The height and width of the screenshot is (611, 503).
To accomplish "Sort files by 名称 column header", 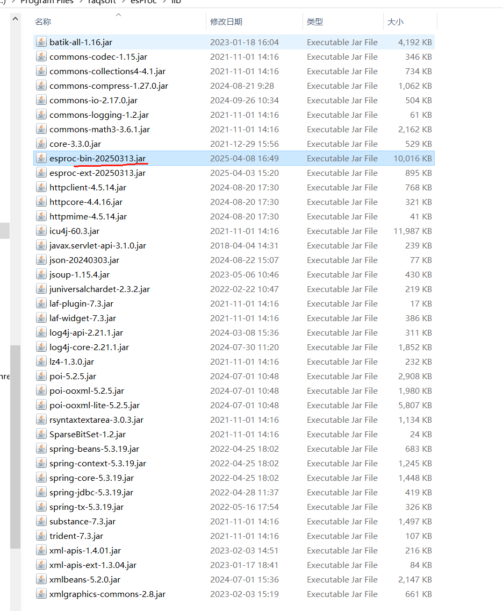I will click(x=43, y=22).
